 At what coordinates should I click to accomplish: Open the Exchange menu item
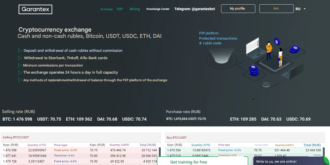point(107,9)
